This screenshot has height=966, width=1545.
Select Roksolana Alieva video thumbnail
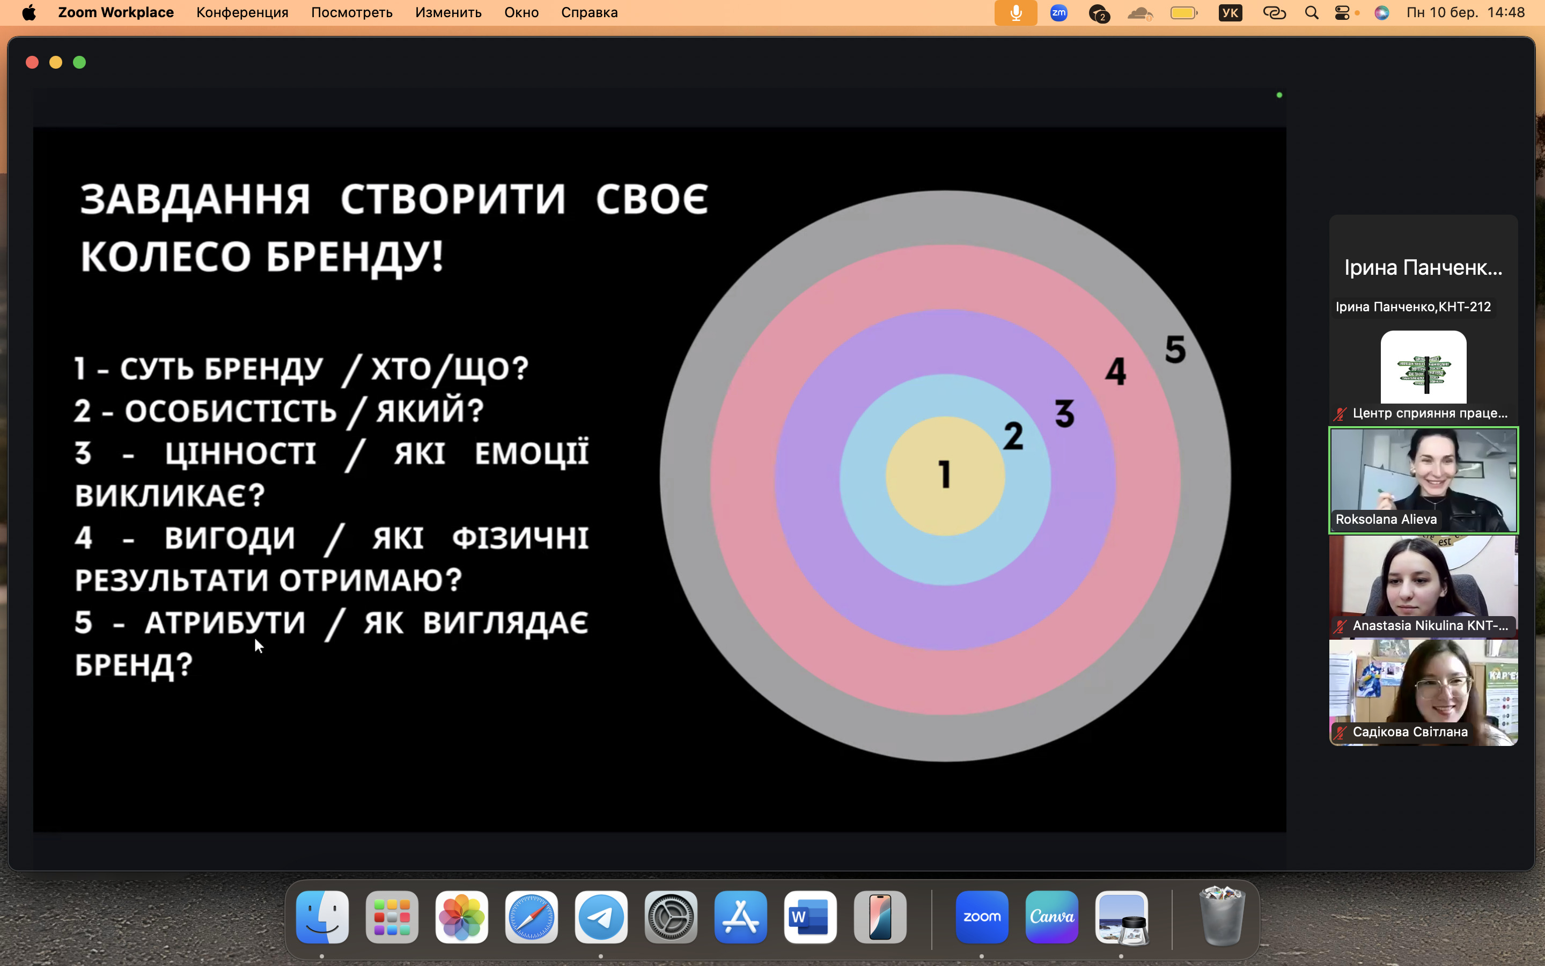click(x=1423, y=479)
